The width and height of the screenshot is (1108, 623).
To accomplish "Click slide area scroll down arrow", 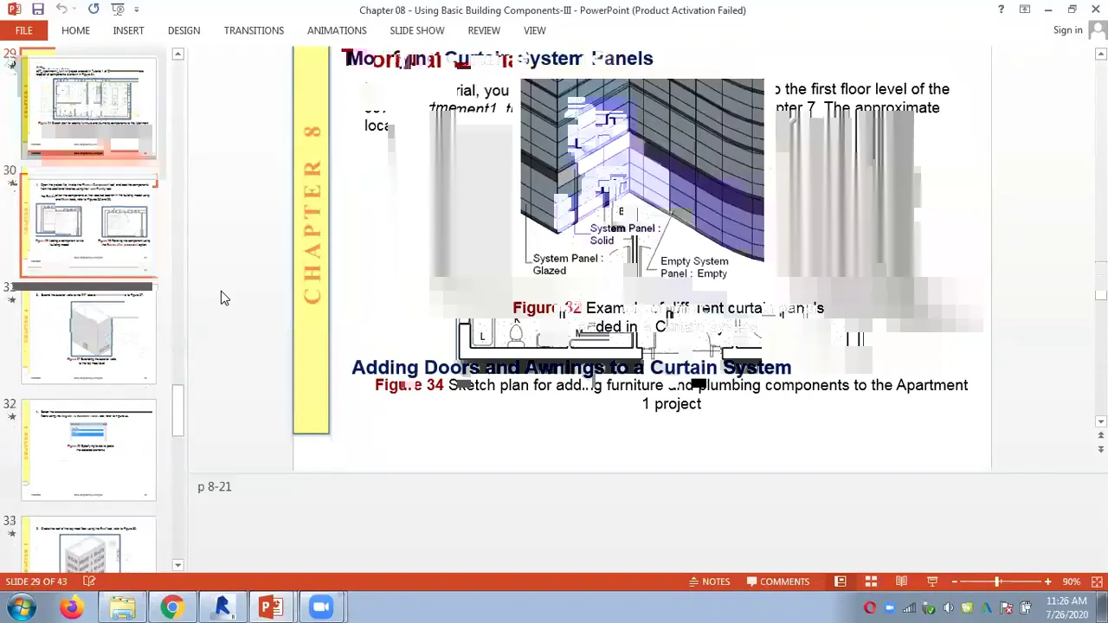I will [x=1100, y=422].
